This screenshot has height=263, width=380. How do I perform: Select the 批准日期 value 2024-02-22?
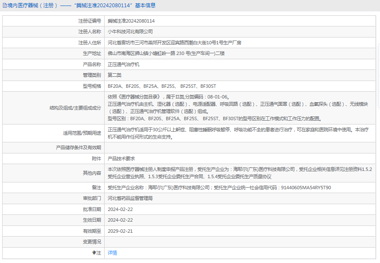click(120, 209)
